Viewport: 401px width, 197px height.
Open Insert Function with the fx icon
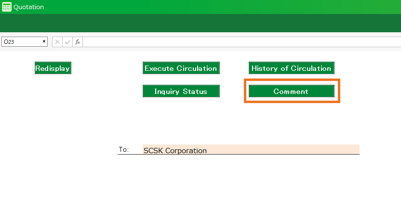pos(78,42)
